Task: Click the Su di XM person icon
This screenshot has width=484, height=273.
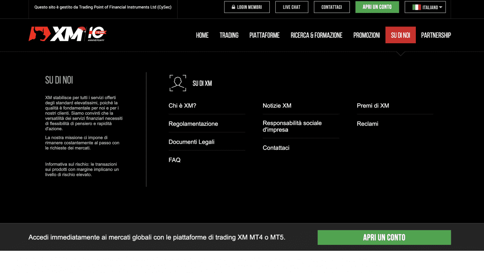Action: [x=178, y=83]
